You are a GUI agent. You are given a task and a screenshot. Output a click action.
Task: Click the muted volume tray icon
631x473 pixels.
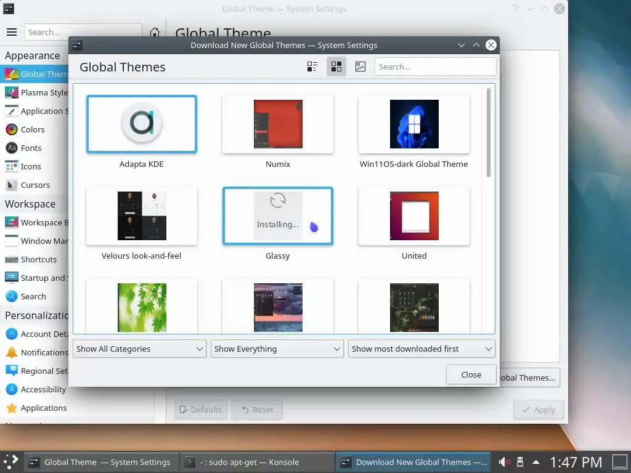(505, 462)
